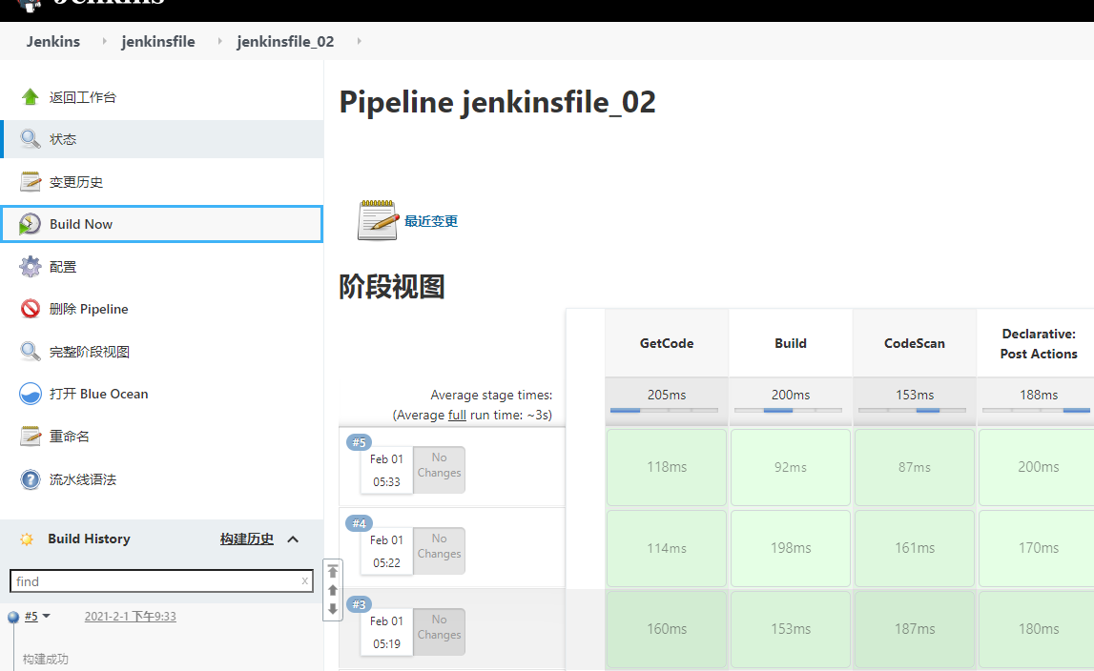The width and height of the screenshot is (1094, 671).
Task: Go to jenkinsfile breadcrumb
Action: coord(158,41)
